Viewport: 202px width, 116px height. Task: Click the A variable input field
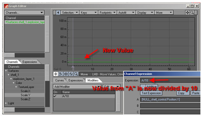point(170,100)
